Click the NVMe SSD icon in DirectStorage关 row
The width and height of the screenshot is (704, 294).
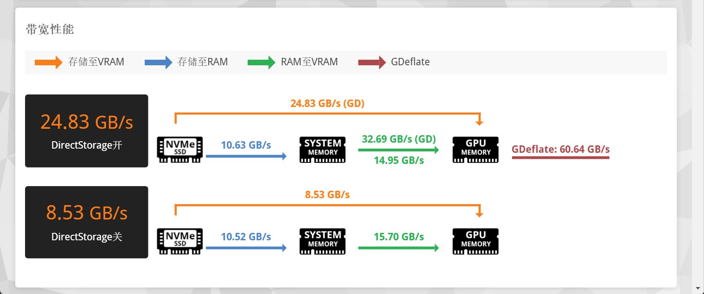(180, 241)
